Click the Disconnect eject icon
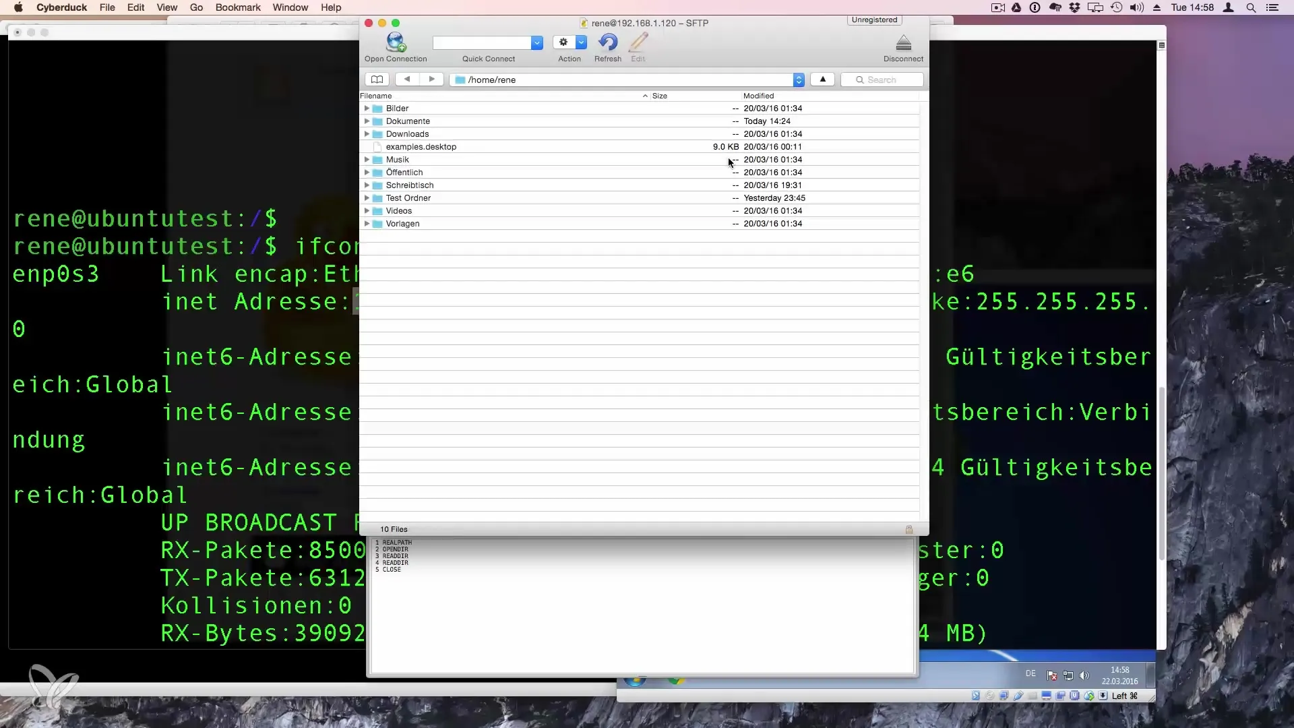1294x728 pixels. click(x=904, y=43)
